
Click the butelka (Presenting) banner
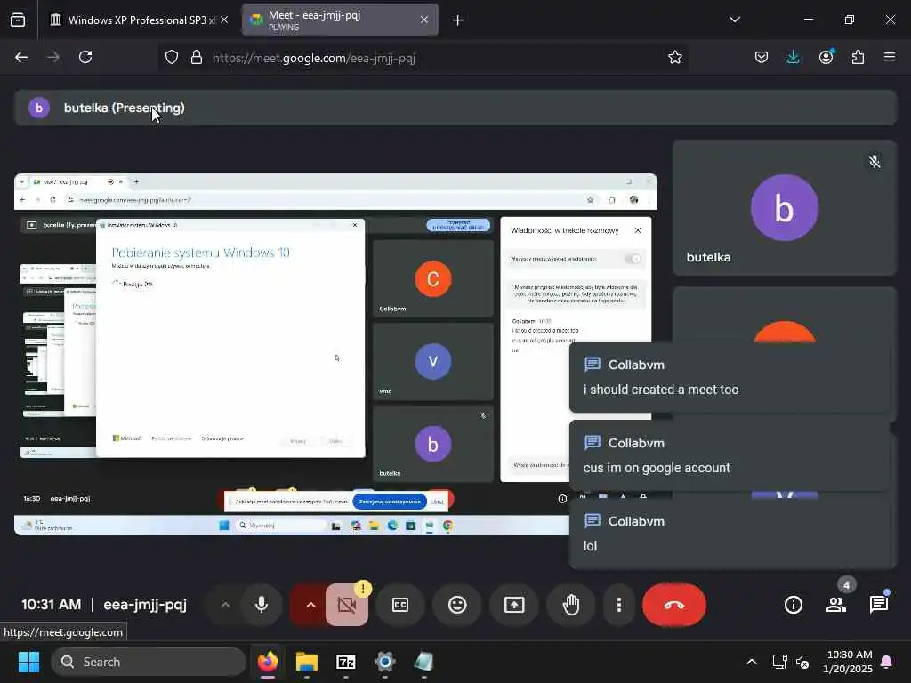coord(455,108)
